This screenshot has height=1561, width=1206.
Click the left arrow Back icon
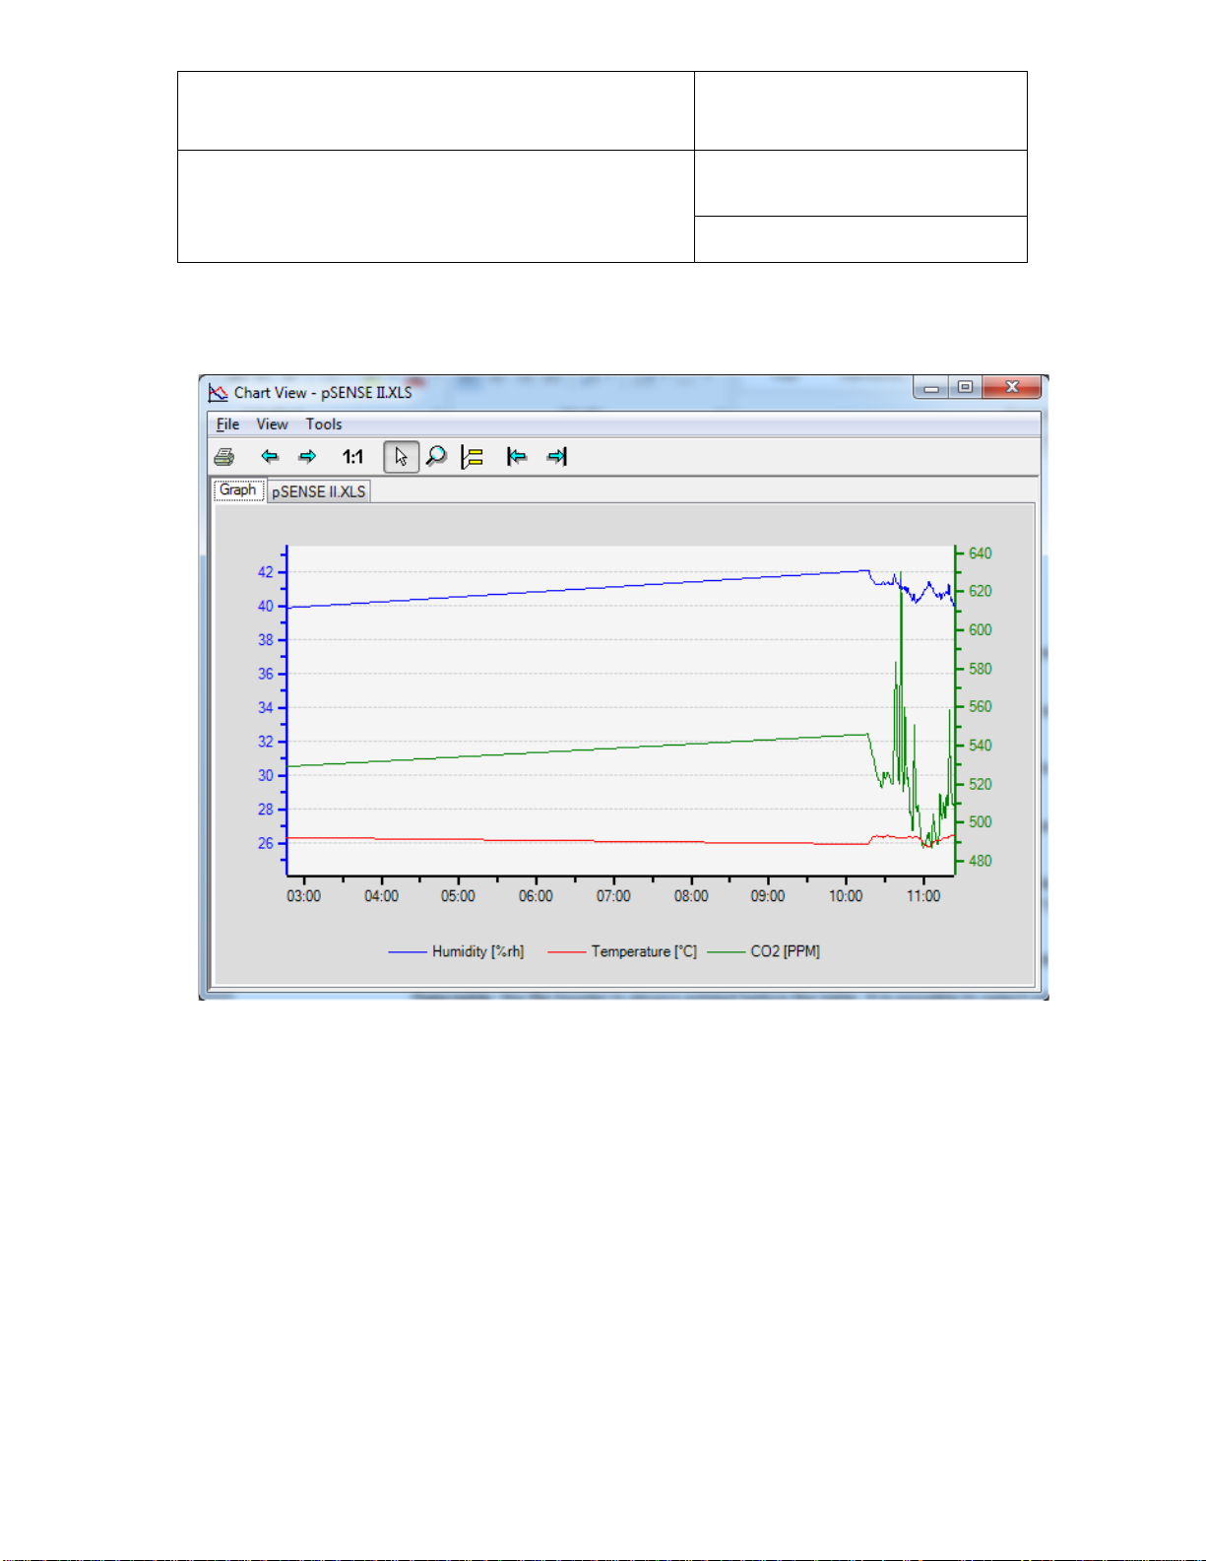click(270, 456)
